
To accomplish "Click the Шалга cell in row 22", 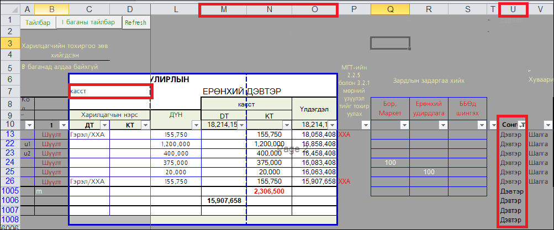I will [x=539, y=143].
